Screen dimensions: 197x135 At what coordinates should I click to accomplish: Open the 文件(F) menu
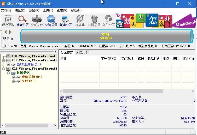click(6, 10)
